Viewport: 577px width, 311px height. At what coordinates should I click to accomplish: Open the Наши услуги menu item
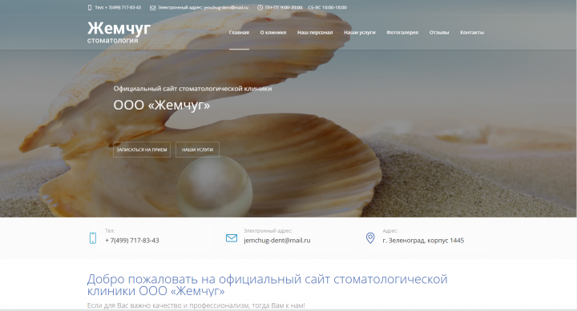click(x=360, y=32)
